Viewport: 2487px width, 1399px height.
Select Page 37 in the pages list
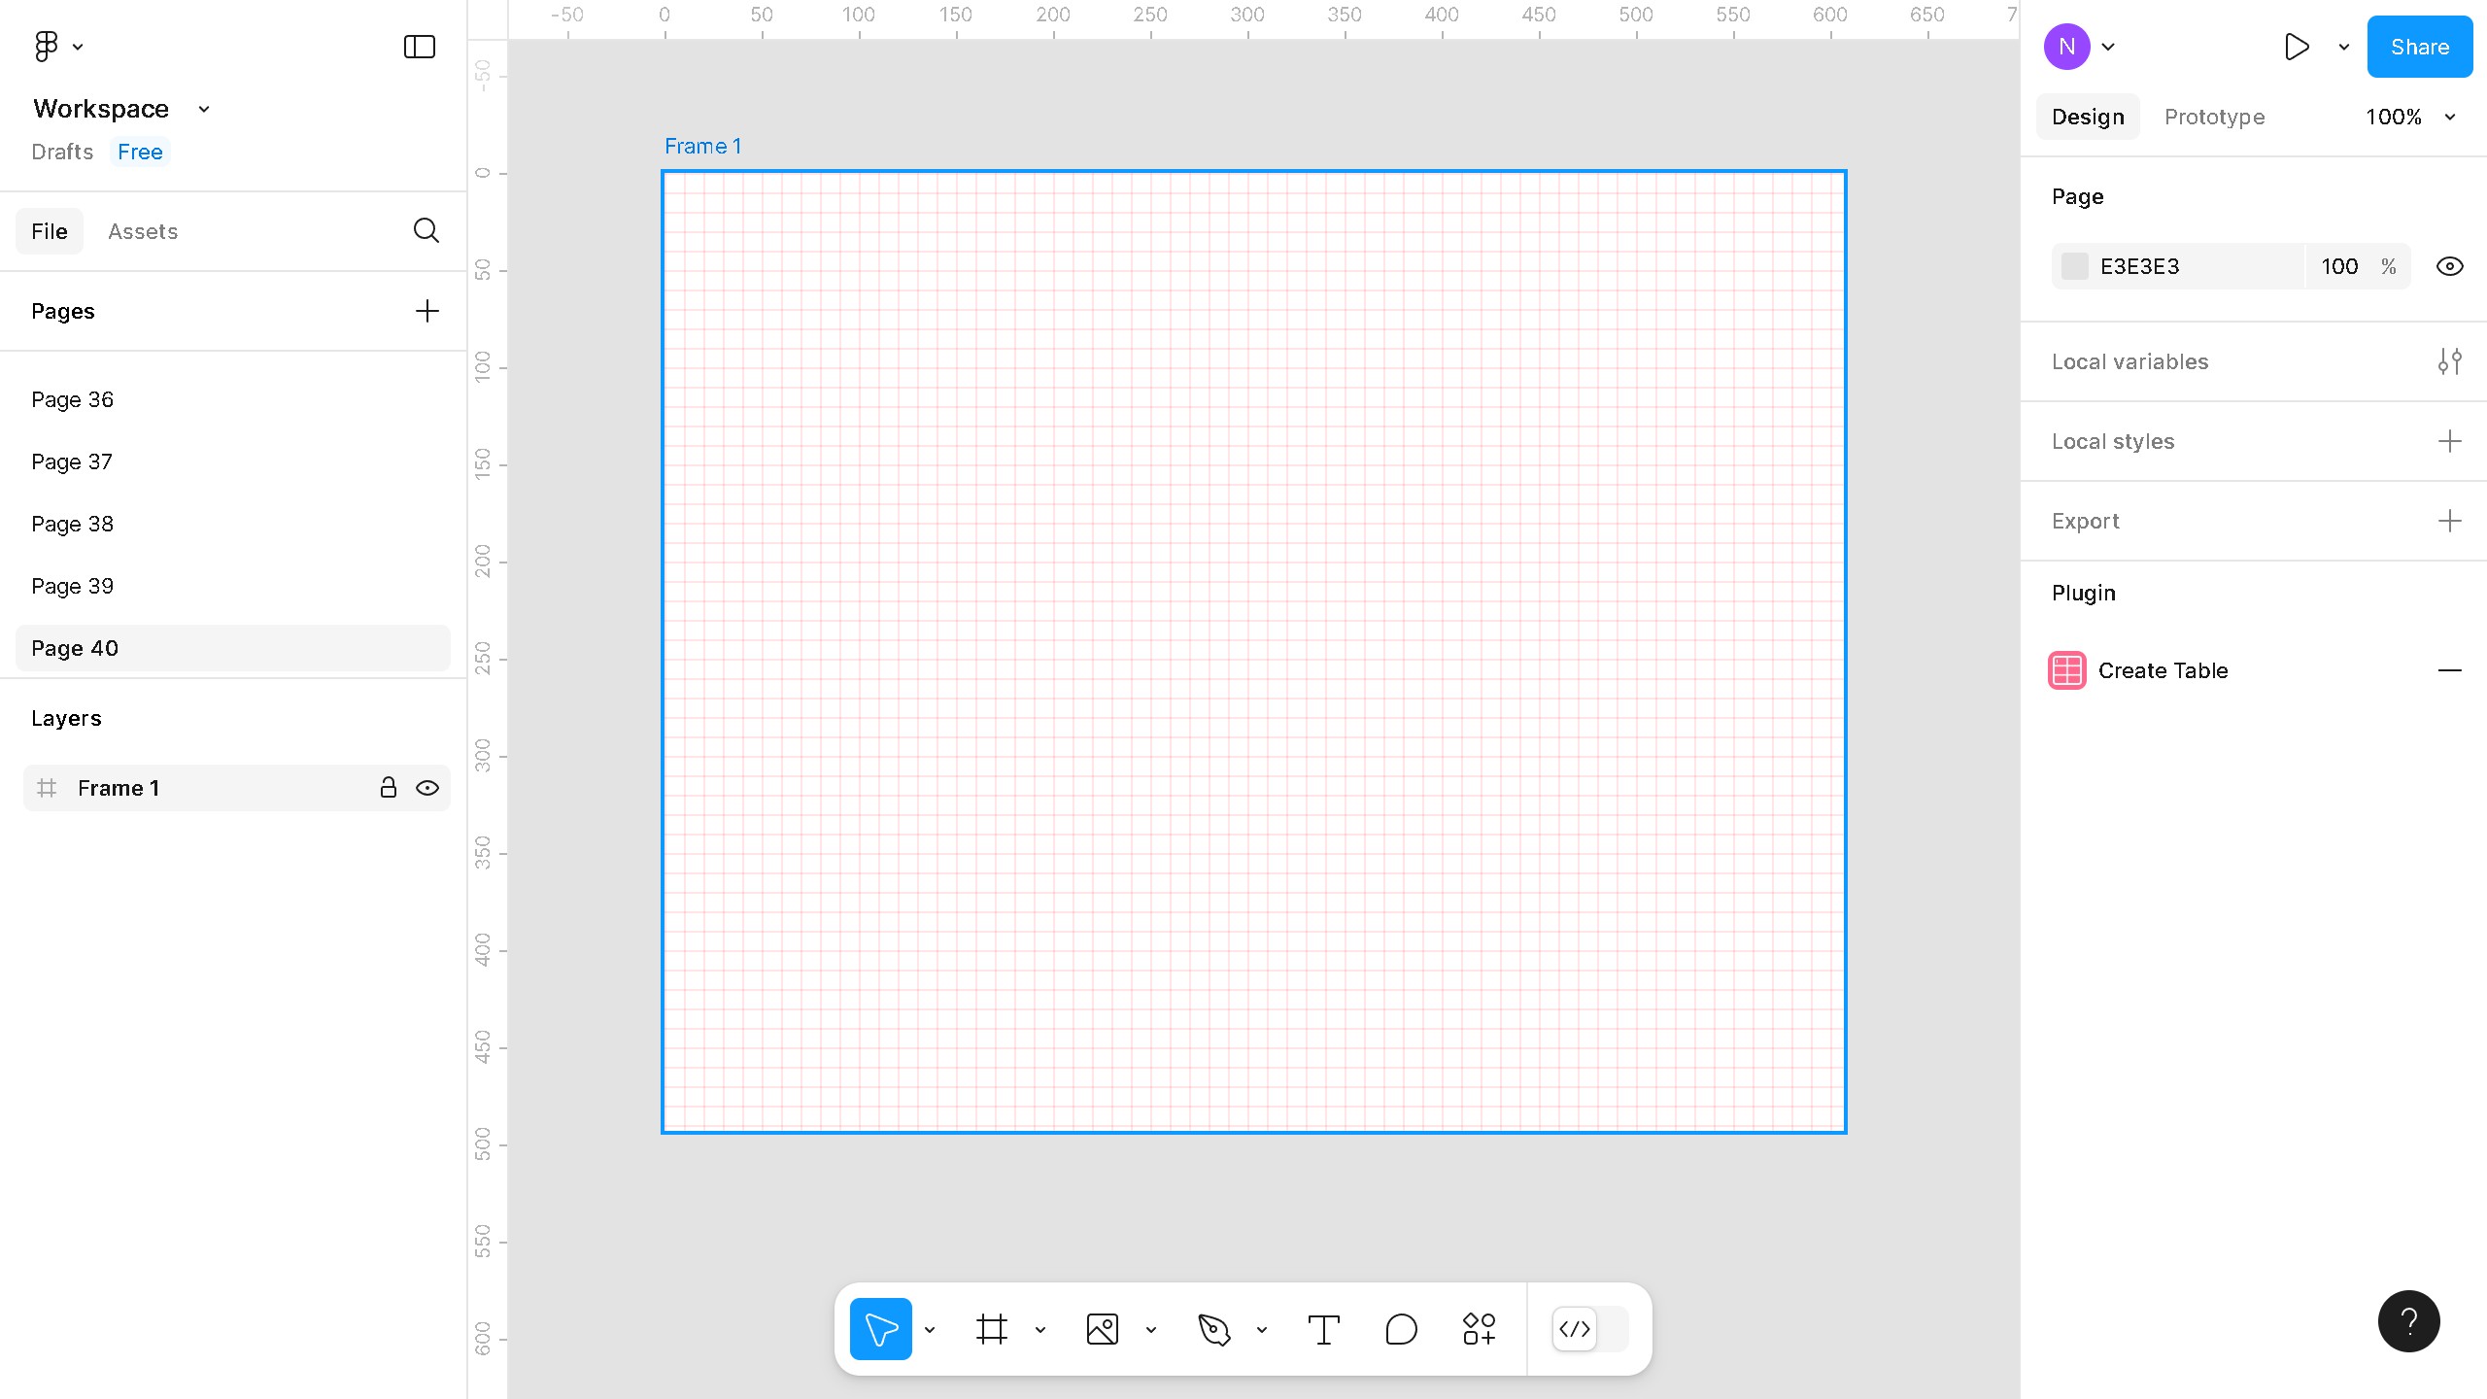click(72, 461)
